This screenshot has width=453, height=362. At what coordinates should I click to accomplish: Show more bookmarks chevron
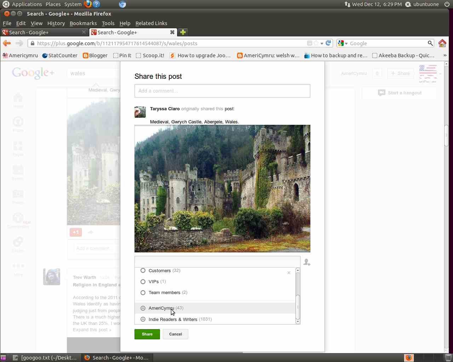[445, 56]
